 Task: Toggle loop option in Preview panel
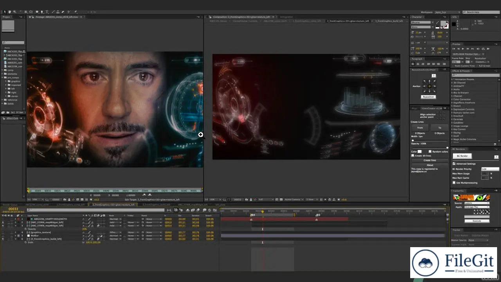[x=483, y=49]
